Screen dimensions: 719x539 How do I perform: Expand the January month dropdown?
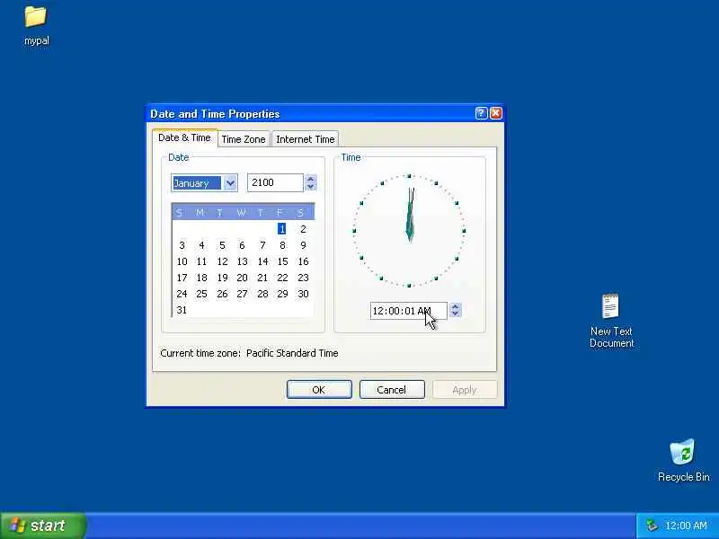[x=231, y=183]
